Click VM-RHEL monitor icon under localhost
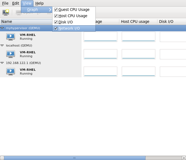The height and width of the screenshot is (160, 186). point(11,54)
